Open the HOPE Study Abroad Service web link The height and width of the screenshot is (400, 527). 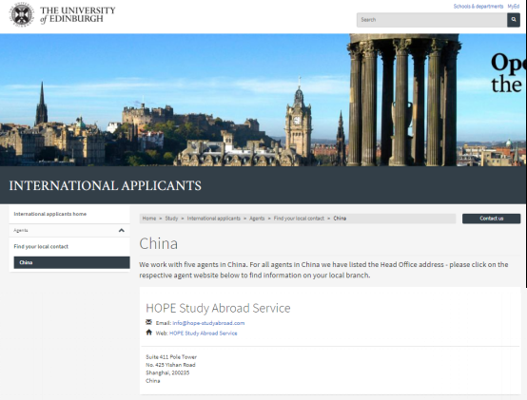(204, 333)
